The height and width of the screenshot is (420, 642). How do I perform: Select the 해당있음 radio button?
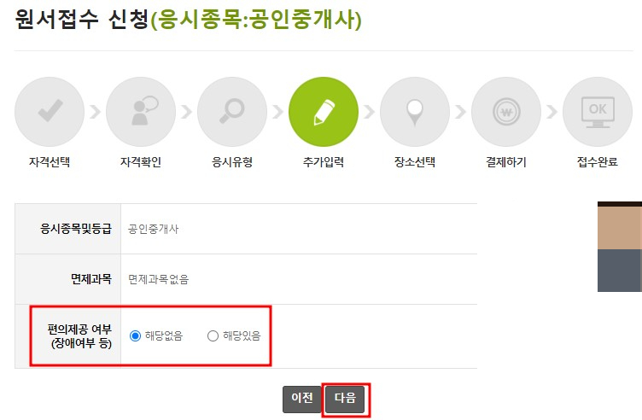[213, 336]
